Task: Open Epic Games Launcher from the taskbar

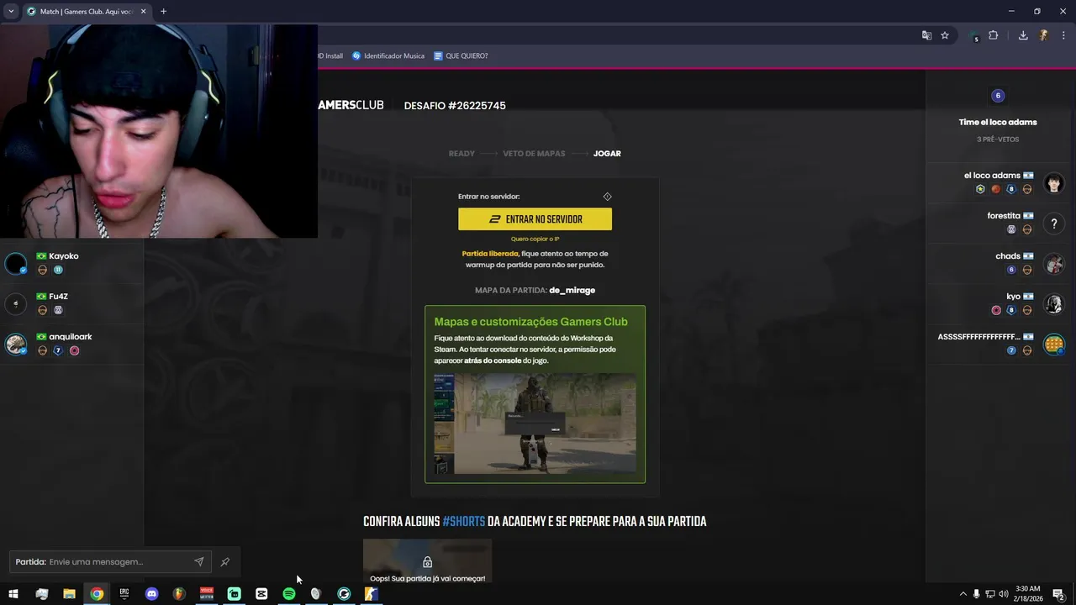Action: pos(124,594)
